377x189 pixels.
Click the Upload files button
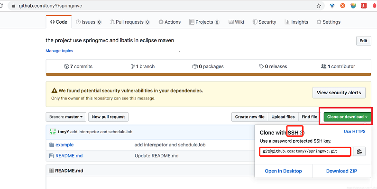click(x=283, y=117)
